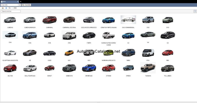Focus the Type to narrow filter box
197x103 pixels.
pos(11,11)
